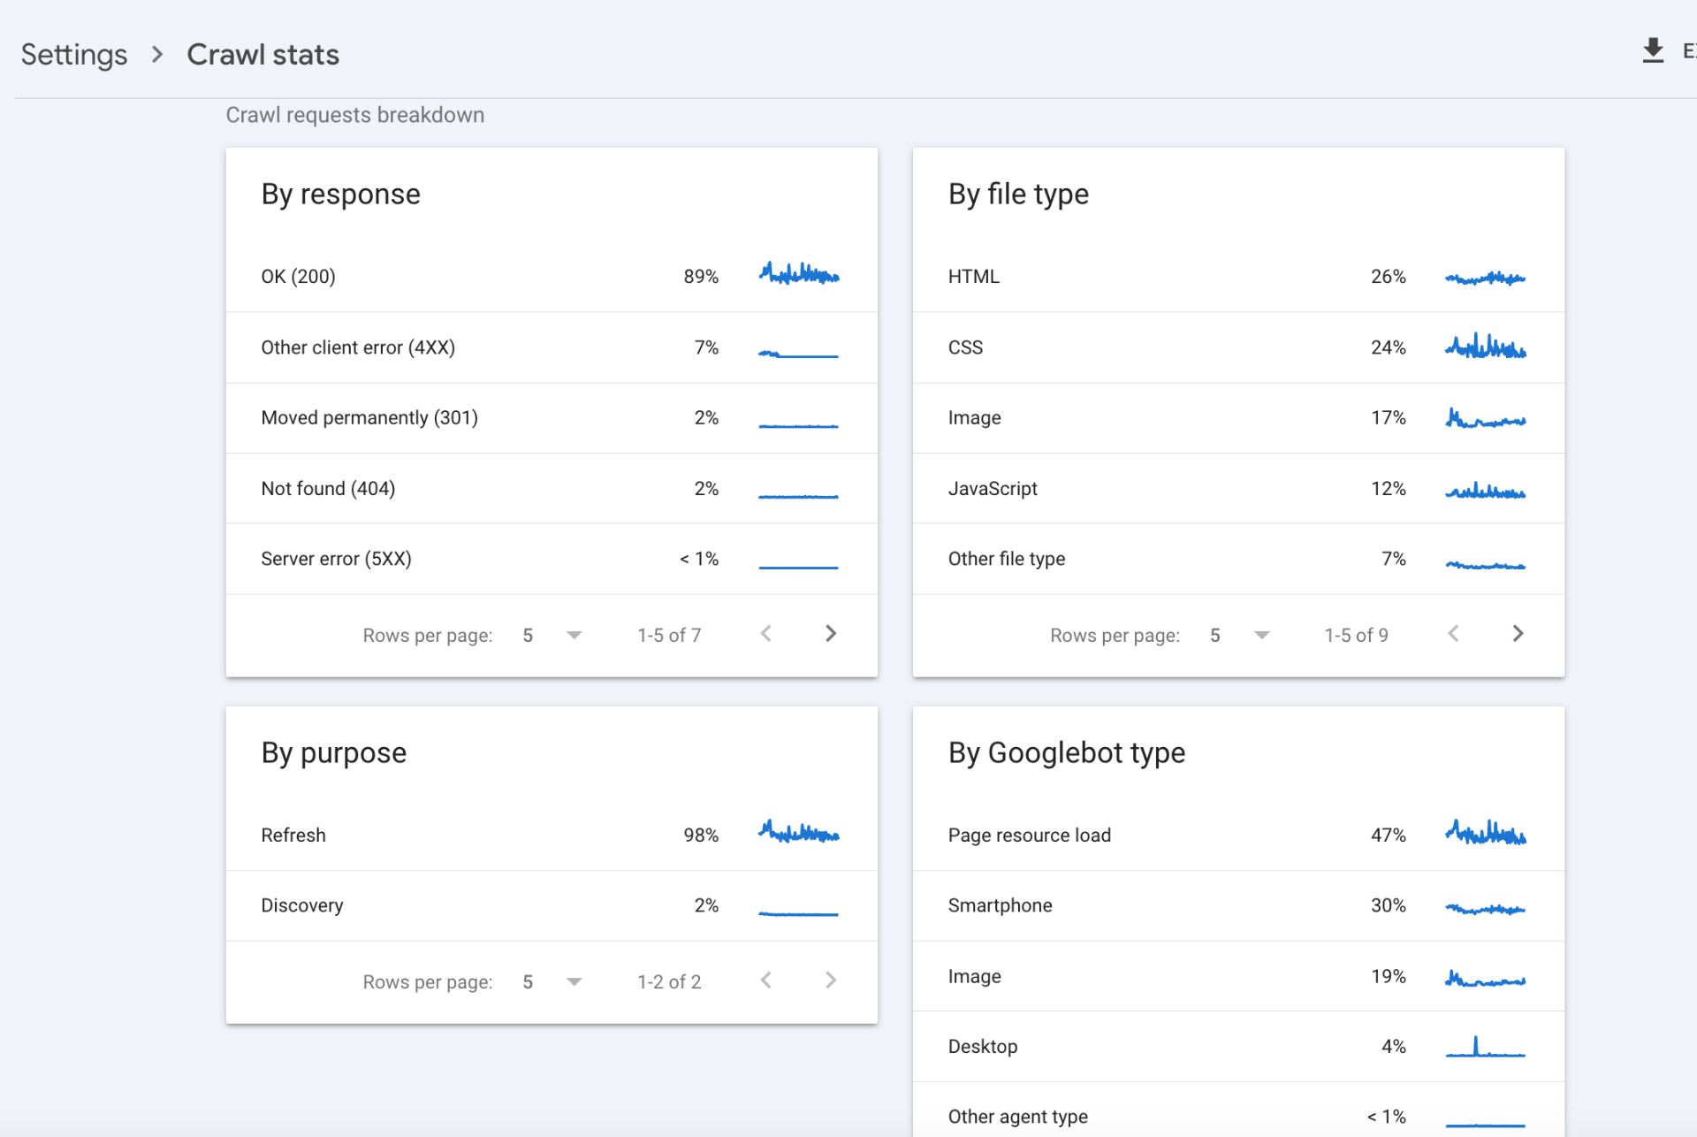Click the By Googlebot type card heading
Screen dimensions: 1697x1137
(x=1066, y=753)
